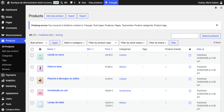Open Tags in Products submenu
Screen dimensions: 224x112
4,60
